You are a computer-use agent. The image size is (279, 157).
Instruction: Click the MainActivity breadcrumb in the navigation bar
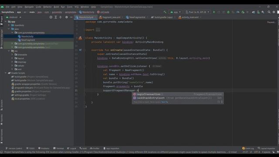[87, 12]
